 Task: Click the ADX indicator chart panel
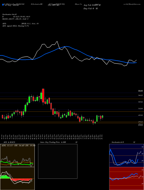tap(17, 155)
